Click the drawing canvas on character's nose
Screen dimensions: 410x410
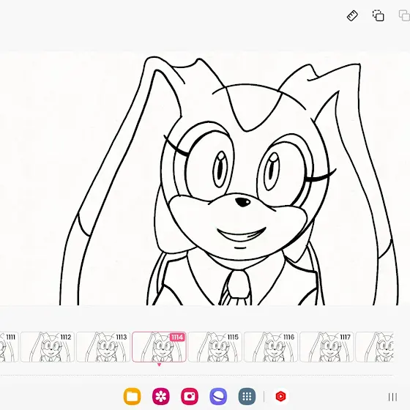coord(242,202)
